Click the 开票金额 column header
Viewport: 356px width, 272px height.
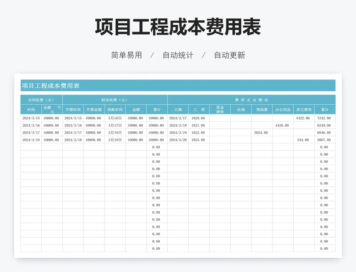point(94,110)
